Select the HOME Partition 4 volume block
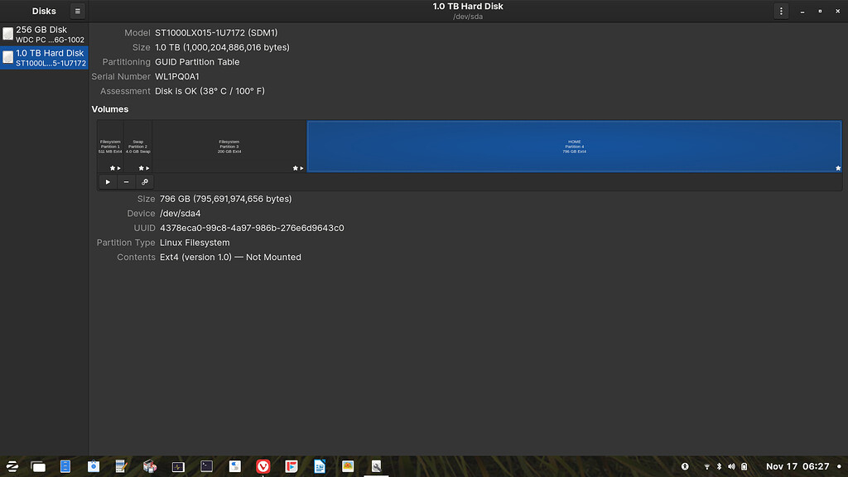The height and width of the screenshot is (477, 848). [x=574, y=146]
